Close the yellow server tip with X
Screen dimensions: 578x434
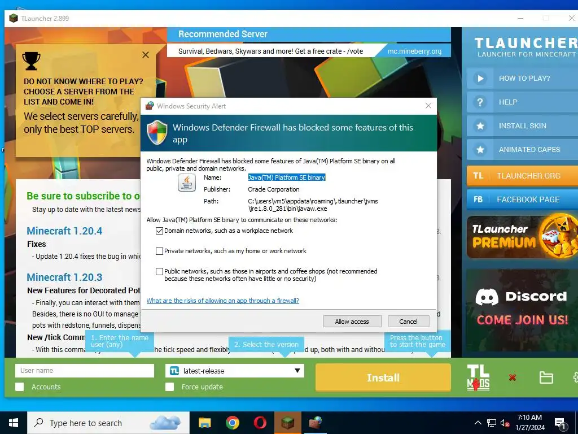146,55
